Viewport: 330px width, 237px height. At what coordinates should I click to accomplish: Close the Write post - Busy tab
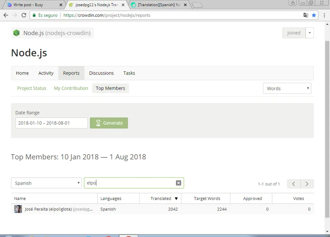click(x=61, y=5)
